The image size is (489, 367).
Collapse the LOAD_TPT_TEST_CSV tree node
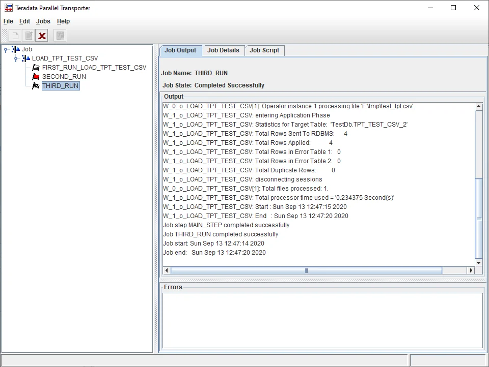[x=16, y=58]
